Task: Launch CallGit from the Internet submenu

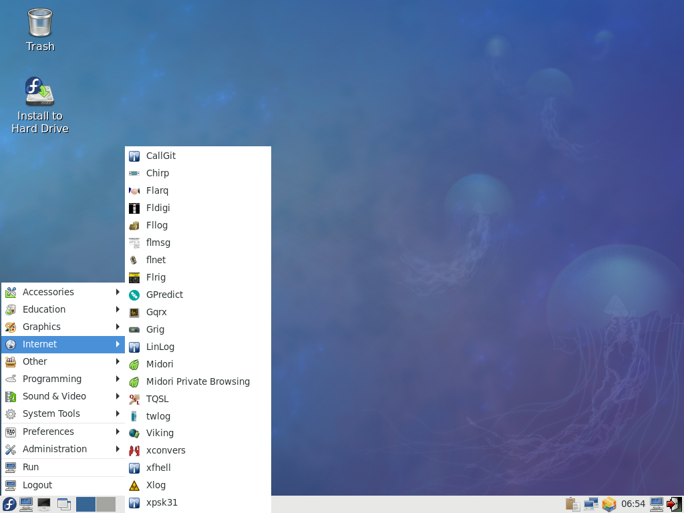Action: tap(198, 156)
